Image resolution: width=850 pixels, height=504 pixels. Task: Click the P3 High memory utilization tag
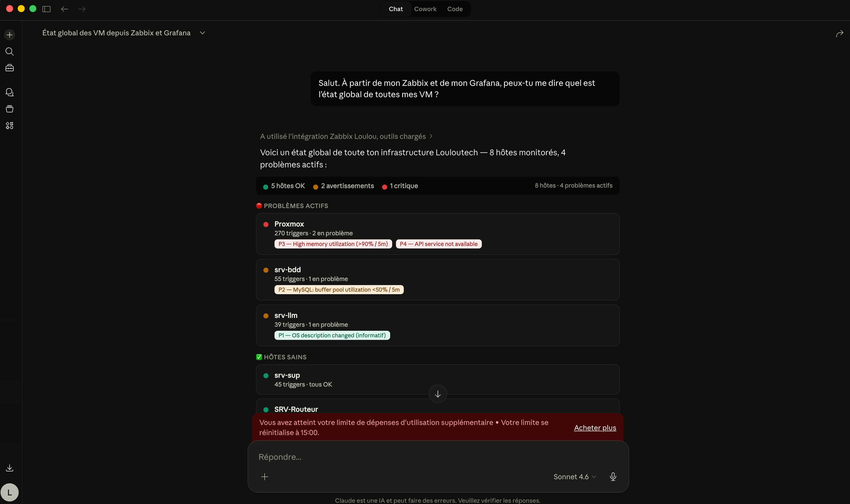[x=333, y=244]
